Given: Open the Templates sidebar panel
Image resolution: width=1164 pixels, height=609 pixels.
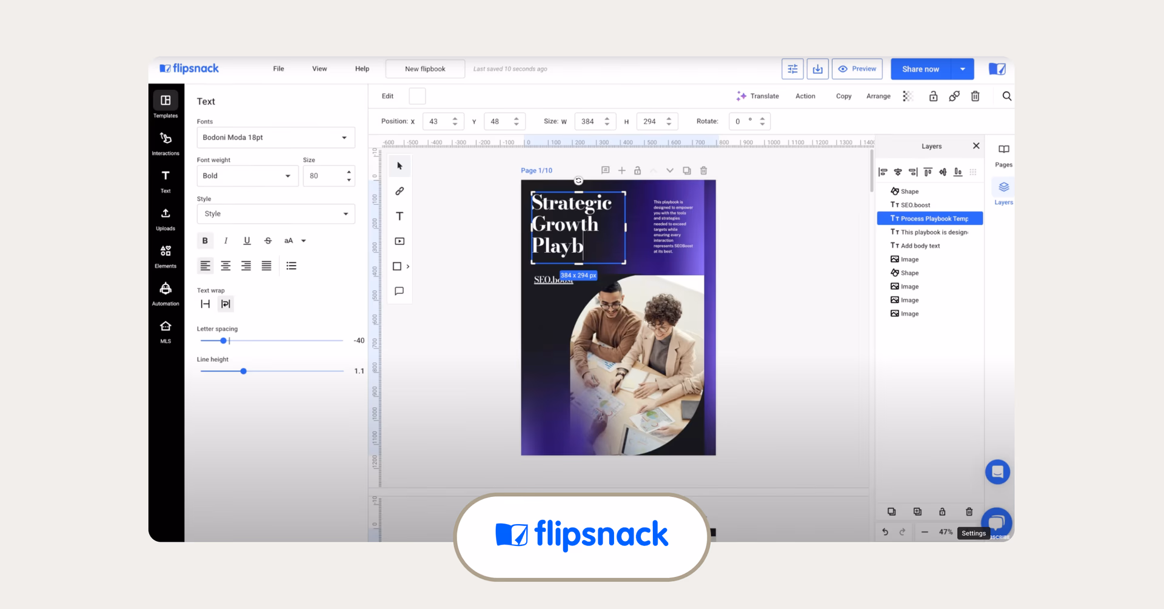Looking at the screenshot, I should click(x=166, y=105).
